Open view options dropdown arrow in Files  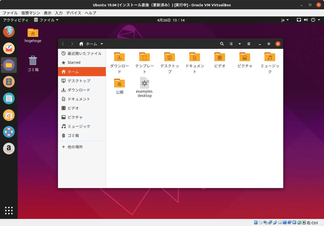[240, 44]
